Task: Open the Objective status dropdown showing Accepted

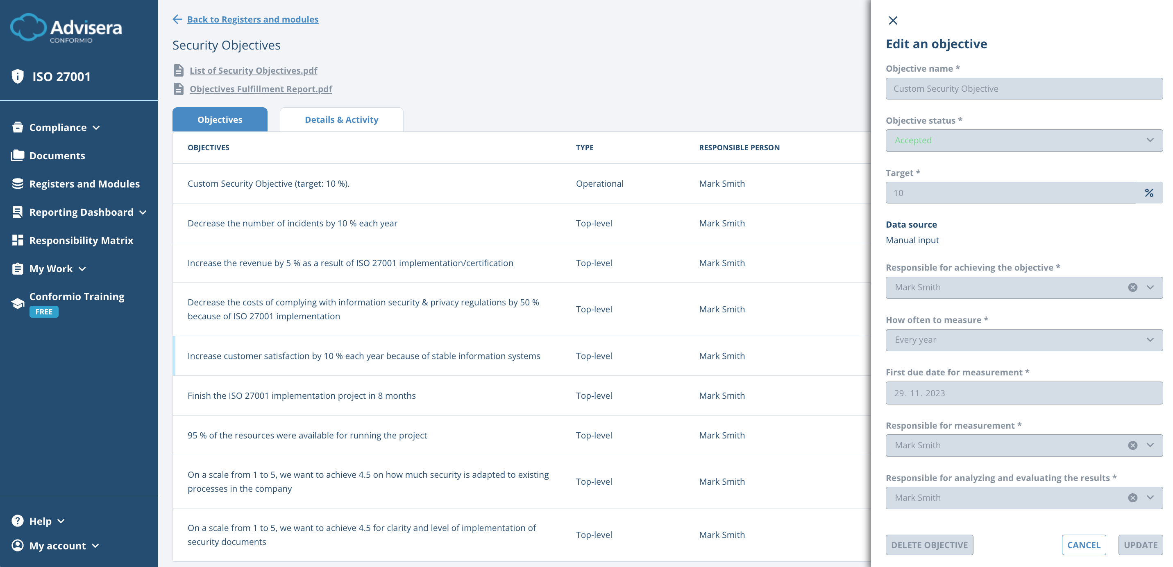Action: [1023, 140]
